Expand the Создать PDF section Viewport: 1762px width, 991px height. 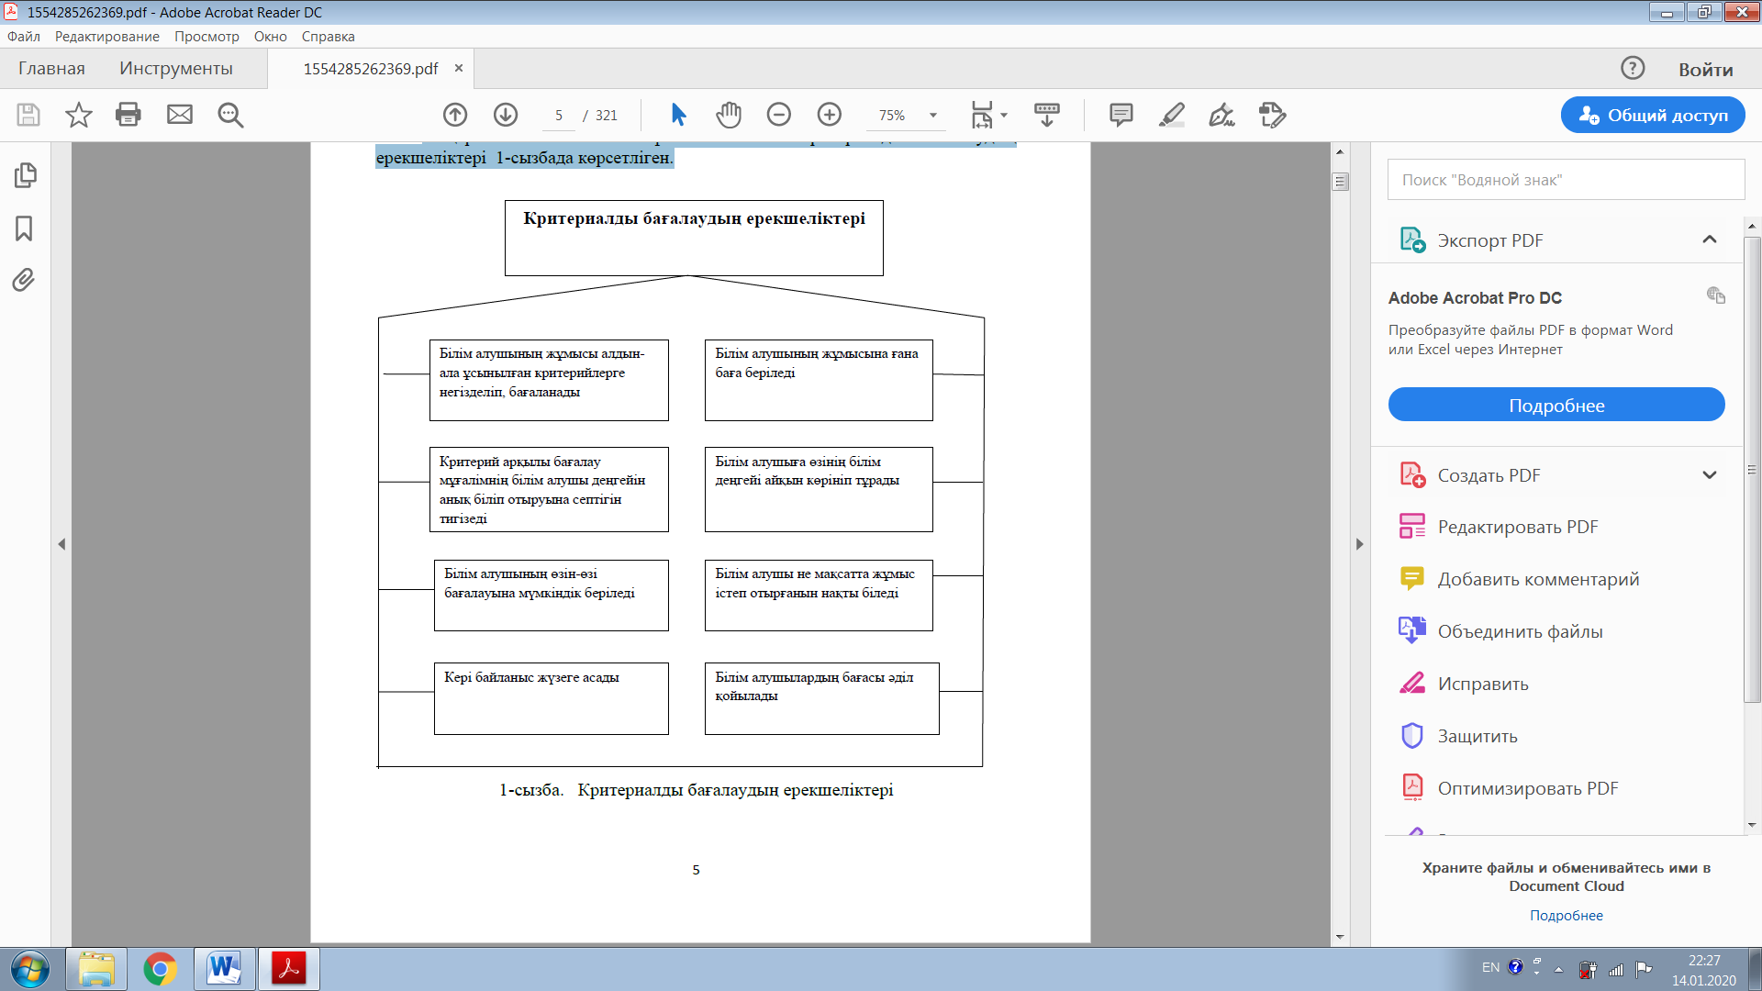tap(1709, 475)
